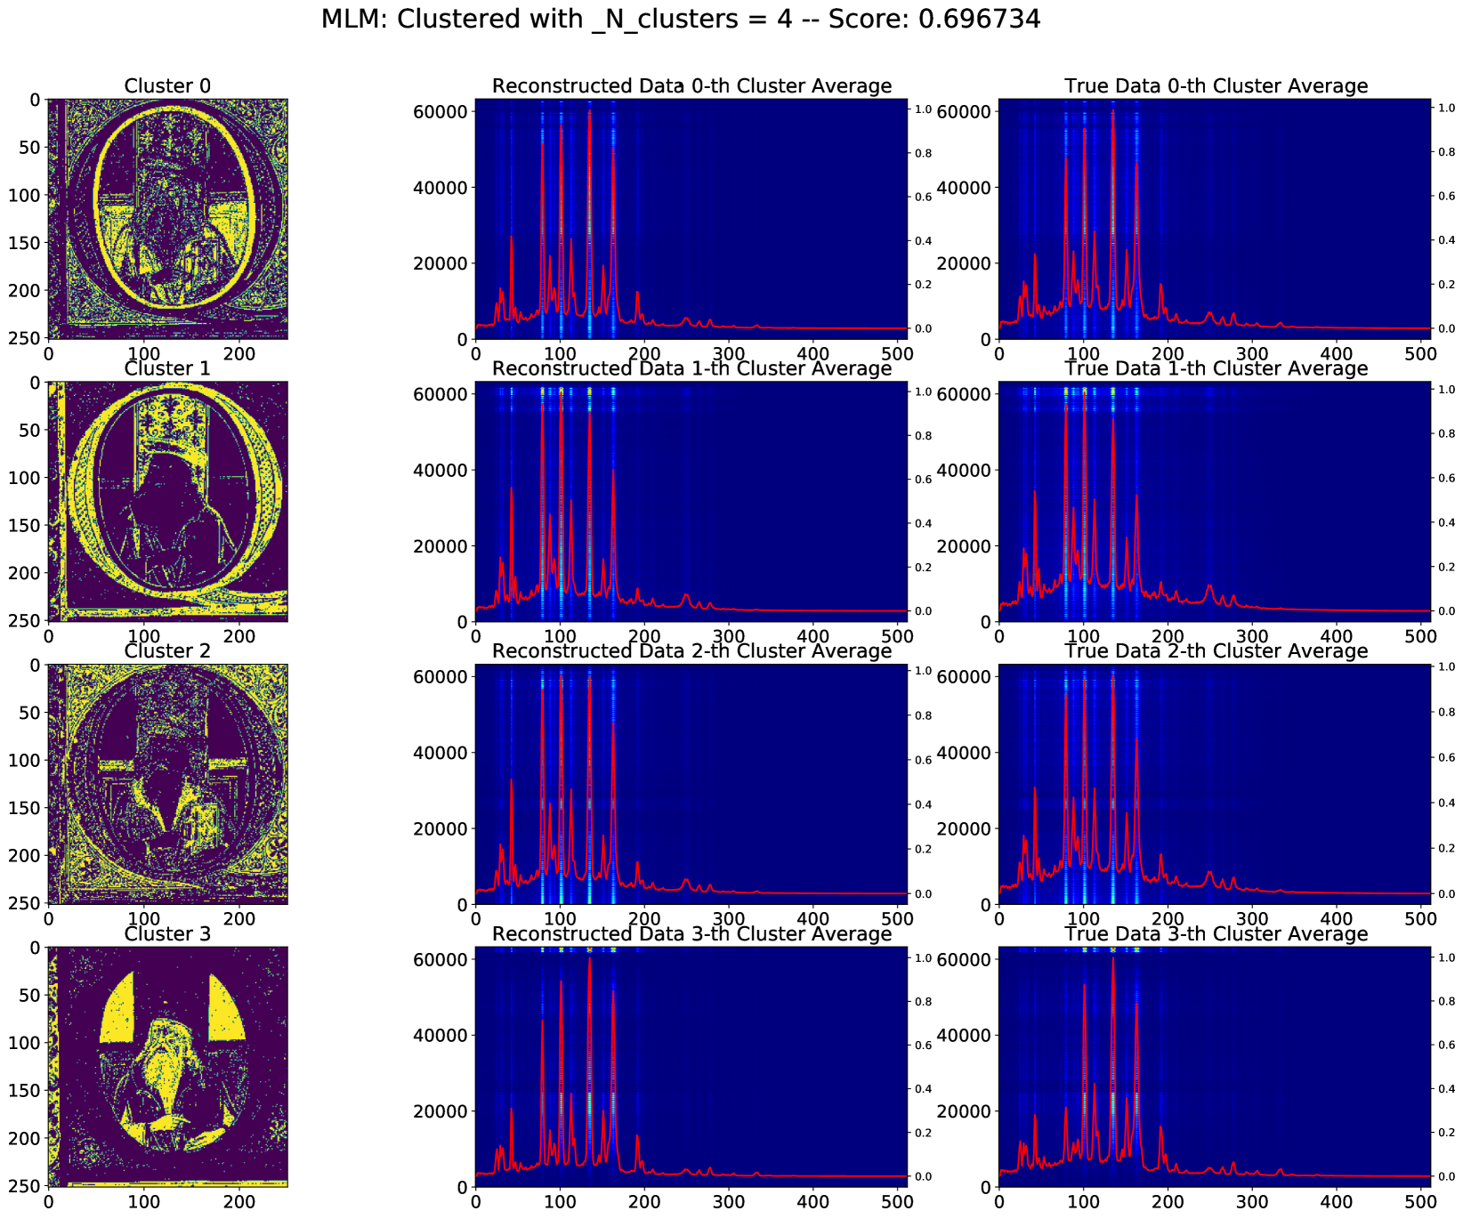Click the "True Data 0-th Cluster Average" title
Screen dimensions: 1463x1219
coord(1216,85)
